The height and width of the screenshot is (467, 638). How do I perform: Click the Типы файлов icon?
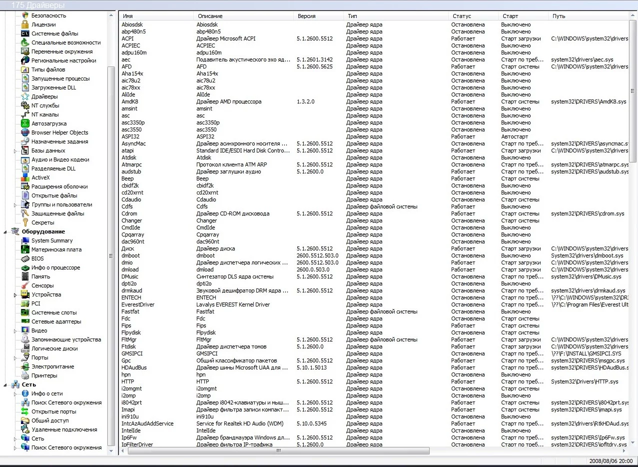pos(25,69)
